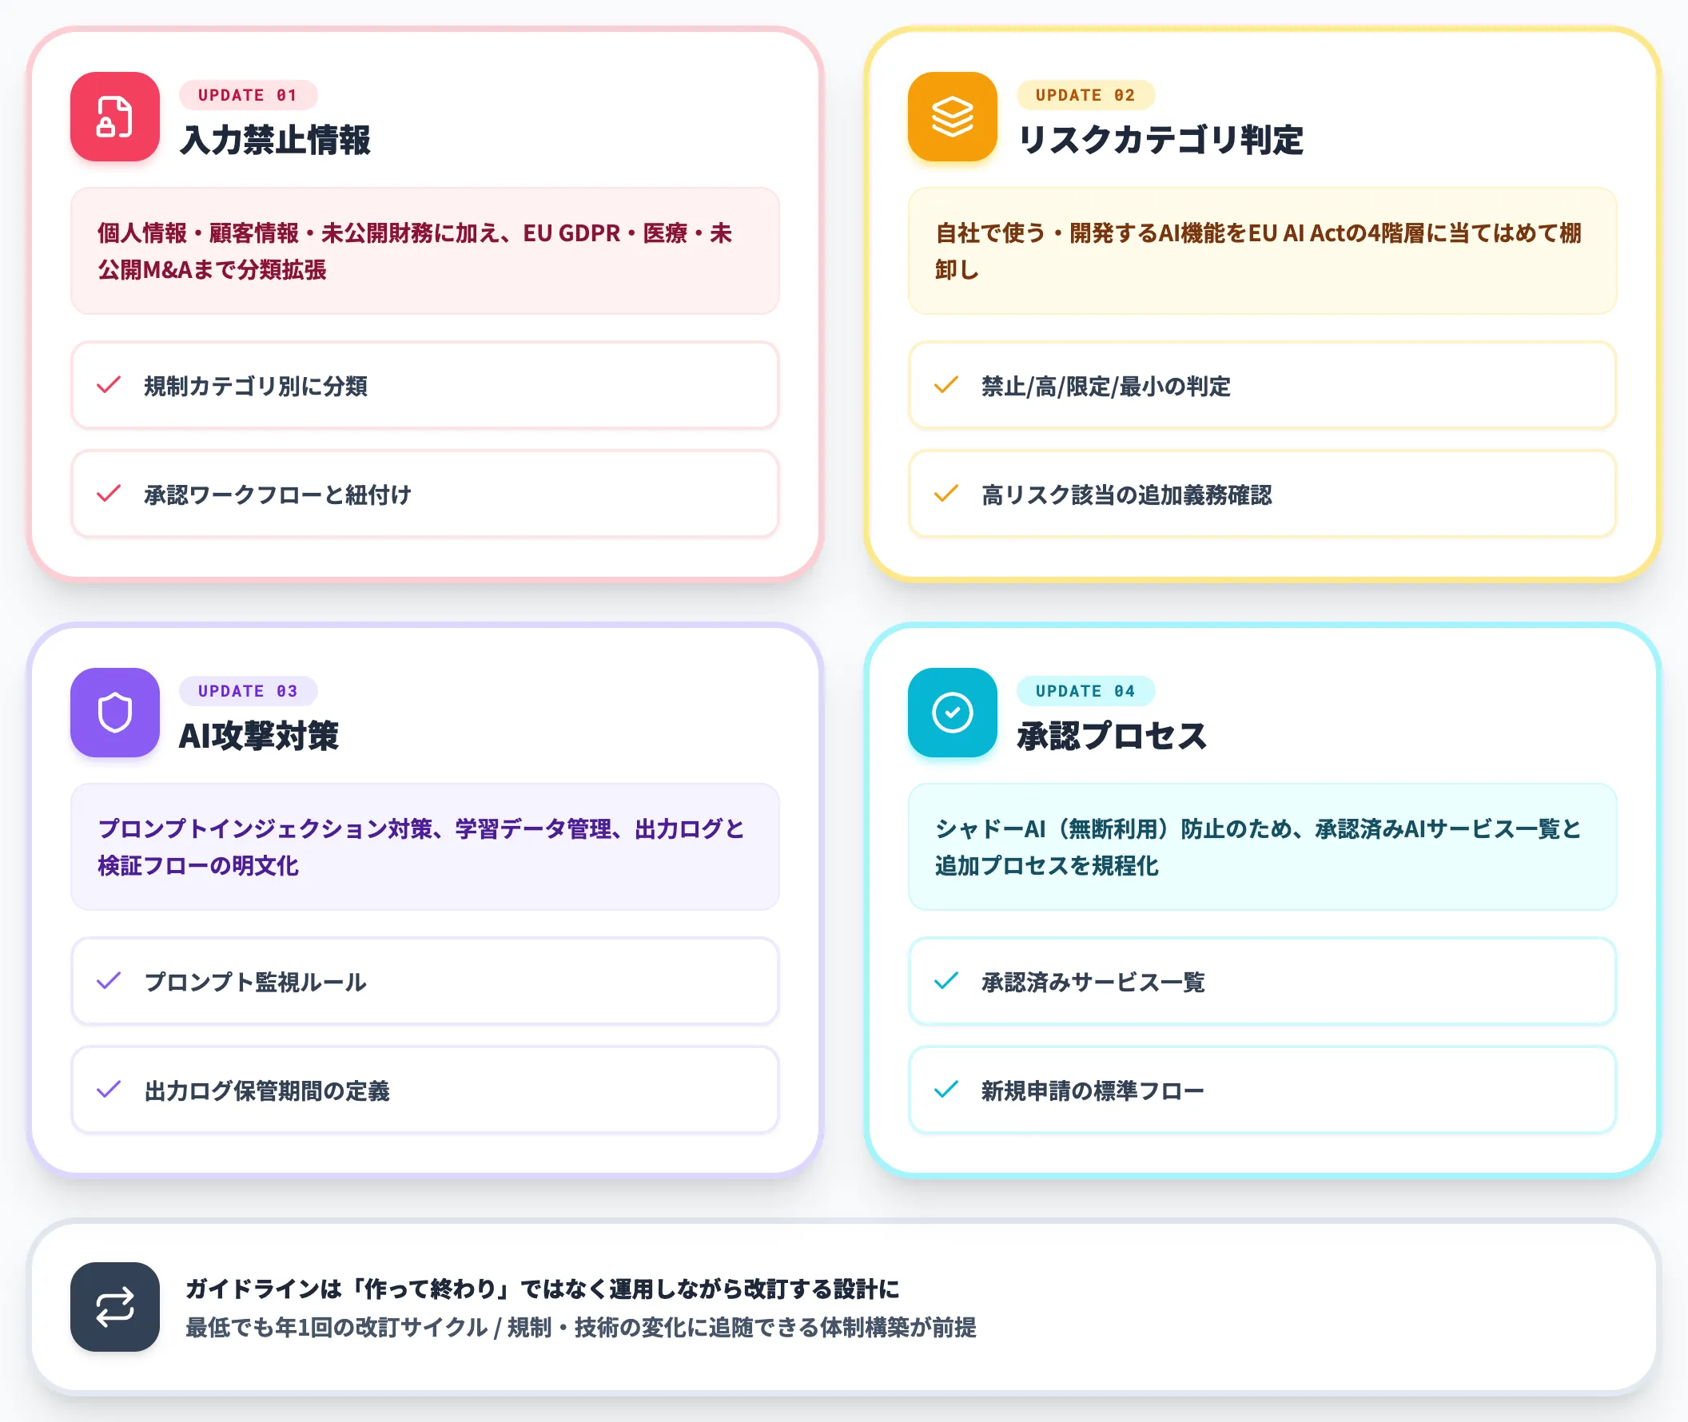
Task: Click the item text 禁止/高/限定/最小の判定
Action: point(1105,386)
